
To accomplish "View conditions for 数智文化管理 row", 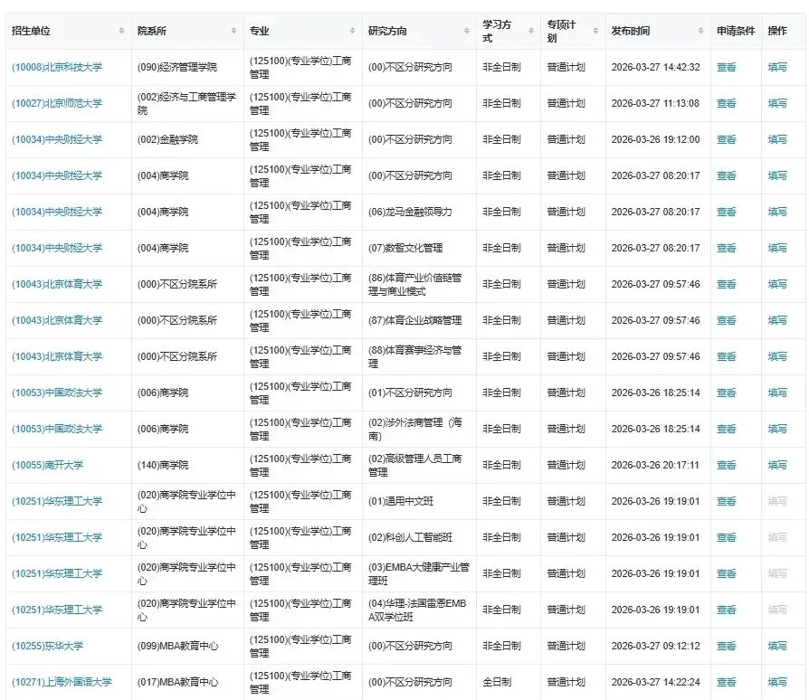I will (726, 248).
